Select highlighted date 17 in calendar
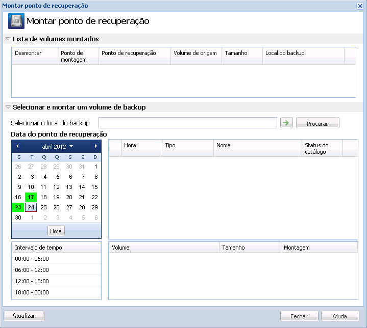The height and width of the screenshot is (328, 367). click(31, 197)
